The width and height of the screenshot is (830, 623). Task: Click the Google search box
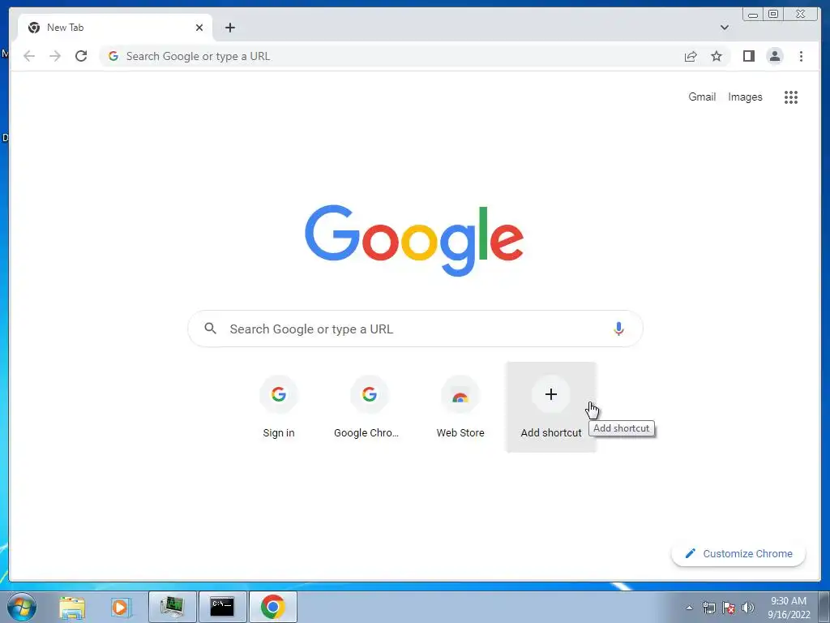click(415, 329)
